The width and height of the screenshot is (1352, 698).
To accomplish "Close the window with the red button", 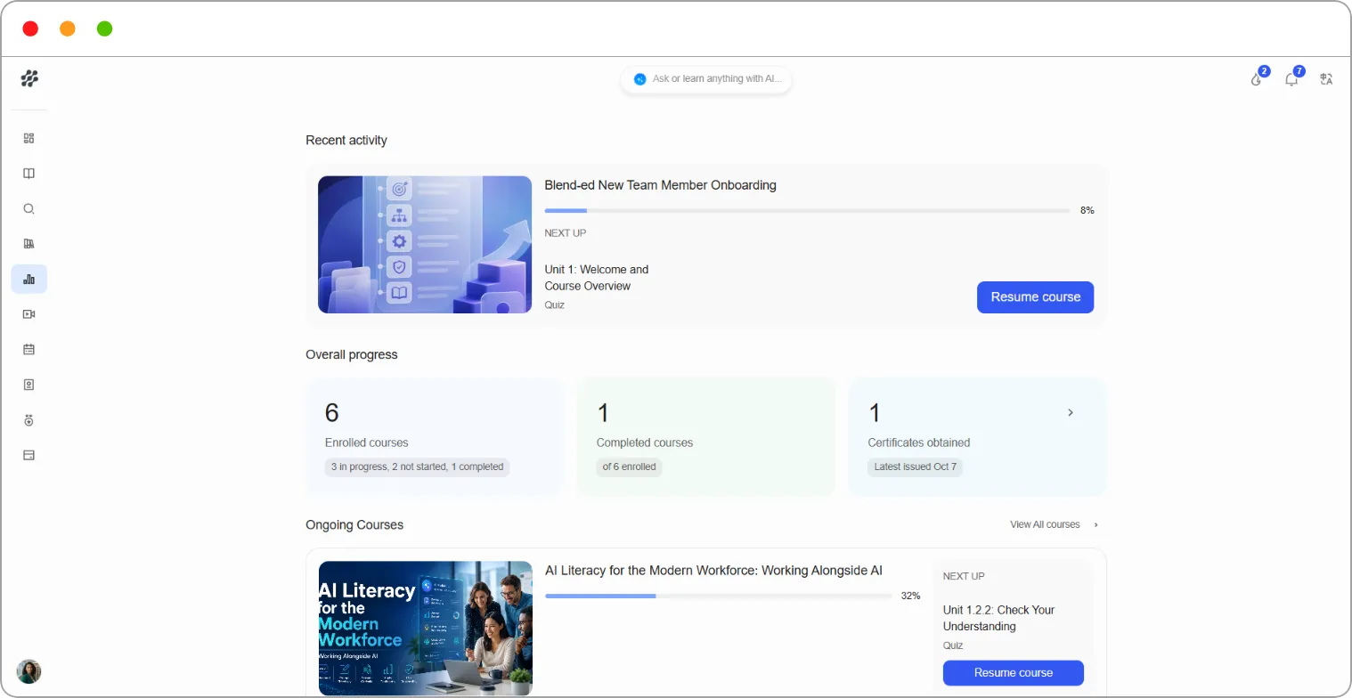I will click(30, 28).
